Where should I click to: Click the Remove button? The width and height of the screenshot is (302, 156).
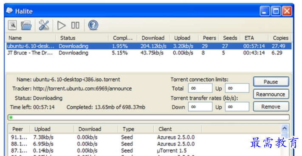point(271,107)
